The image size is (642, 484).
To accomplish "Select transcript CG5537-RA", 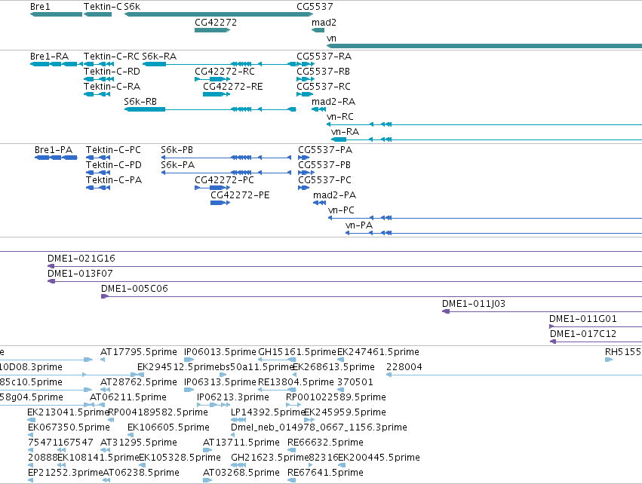I will pos(306,64).
